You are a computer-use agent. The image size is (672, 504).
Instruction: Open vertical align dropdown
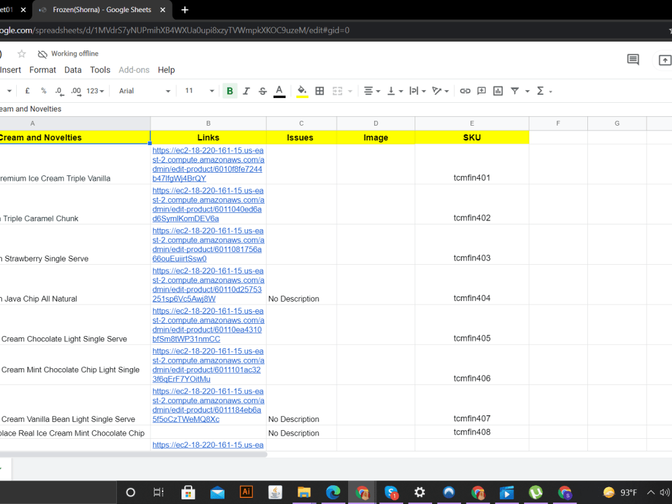(x=394, y=91)
